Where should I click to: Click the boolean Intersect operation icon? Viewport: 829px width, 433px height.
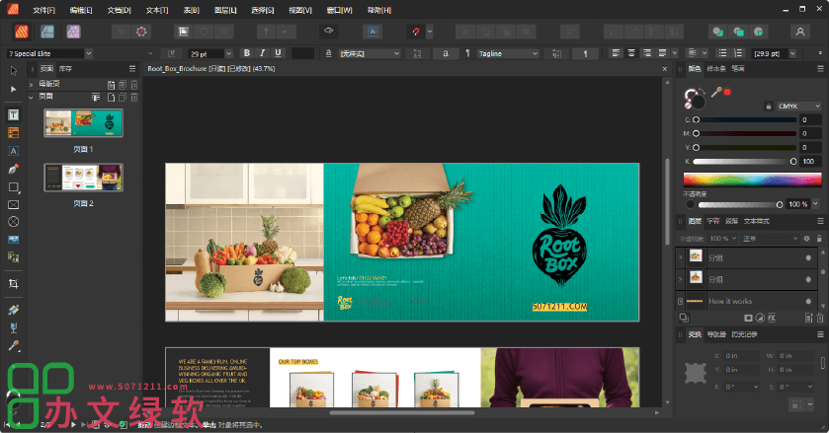(758, 33)
